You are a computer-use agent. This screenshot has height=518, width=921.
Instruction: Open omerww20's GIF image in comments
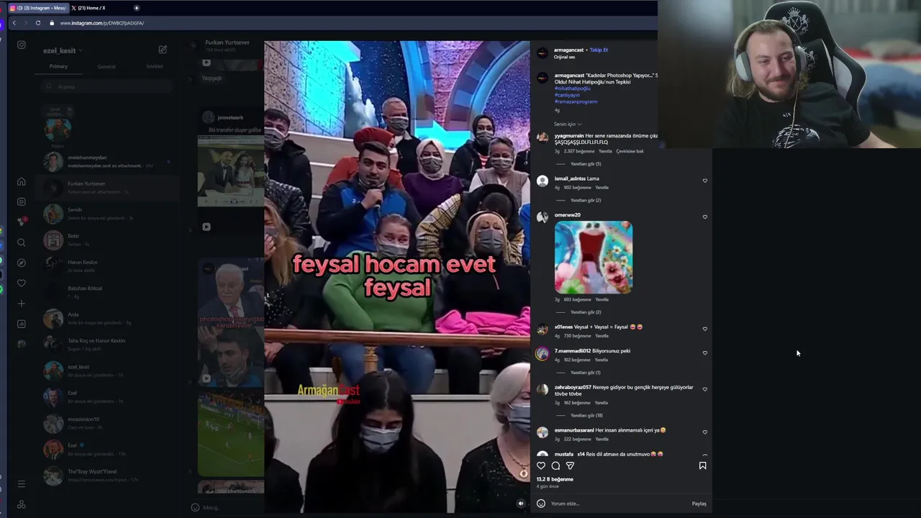point(594,257)
